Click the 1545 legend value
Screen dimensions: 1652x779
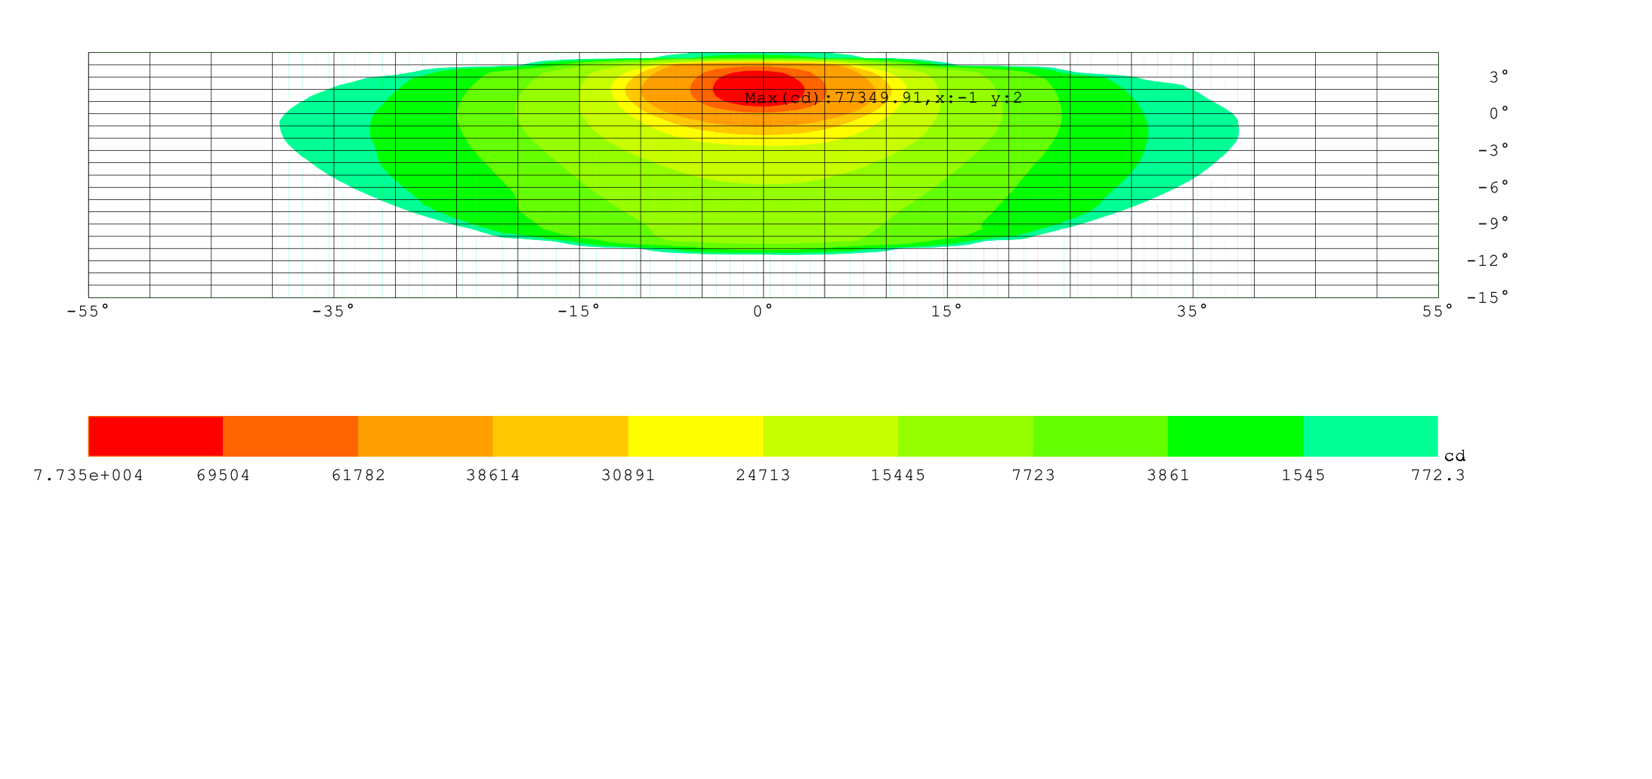[1304, 476]
